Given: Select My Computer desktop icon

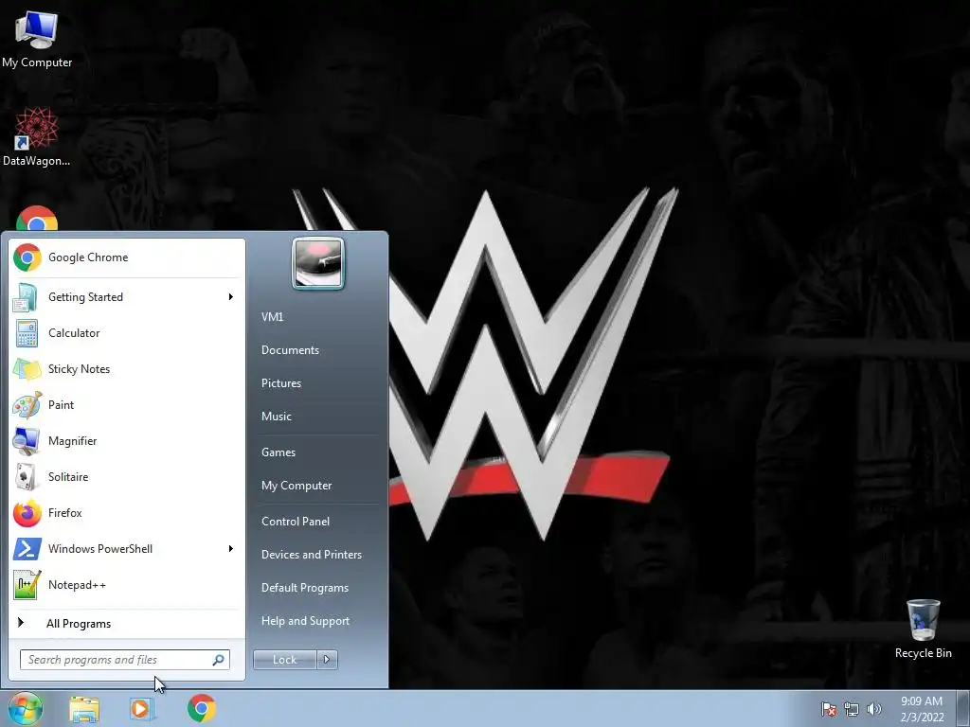Looking at the screenshot, I should point(37,40).
